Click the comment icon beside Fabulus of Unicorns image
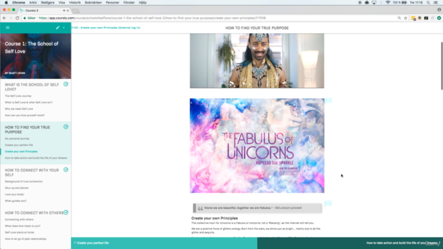Screen dimensions: 443x249 click(327, 100)
